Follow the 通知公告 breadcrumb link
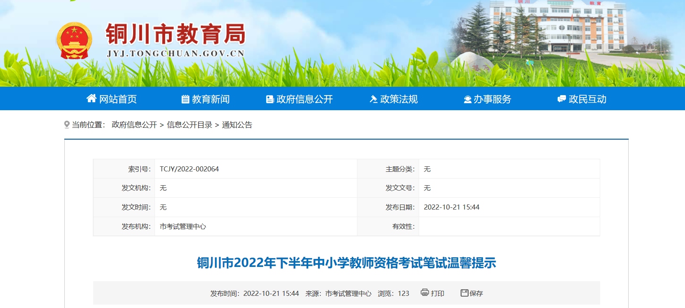 (x=237, y=125)
